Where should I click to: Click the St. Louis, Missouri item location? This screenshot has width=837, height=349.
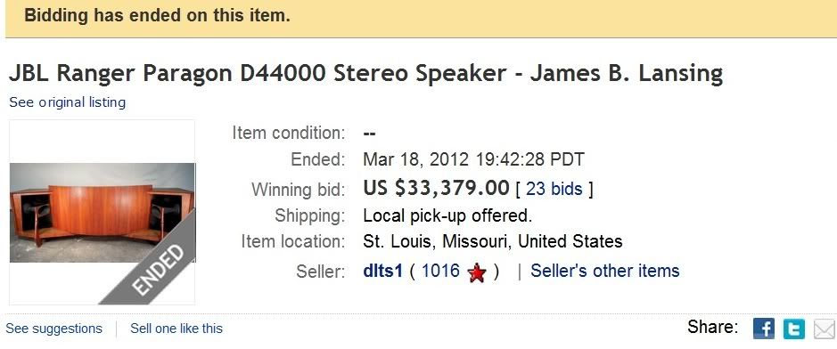(493, 241)
